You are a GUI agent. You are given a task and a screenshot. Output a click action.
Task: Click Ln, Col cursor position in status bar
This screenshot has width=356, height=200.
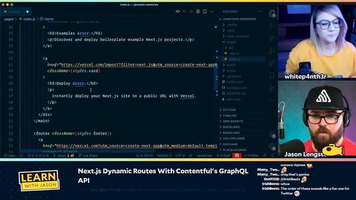pos(145,156)
